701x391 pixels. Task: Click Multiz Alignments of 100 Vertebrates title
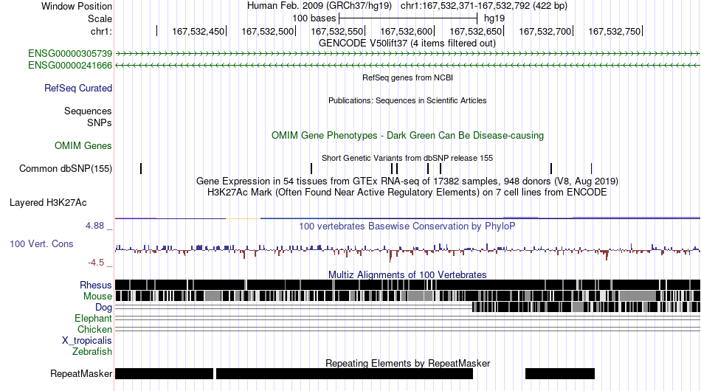pyautogui.click(x=407, y=275)
